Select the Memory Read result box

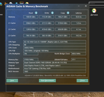tap(31, 17)
